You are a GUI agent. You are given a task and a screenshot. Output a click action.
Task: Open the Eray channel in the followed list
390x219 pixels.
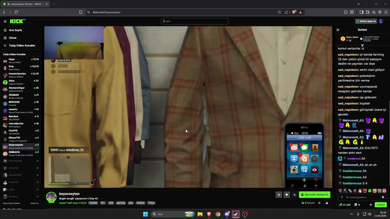pos(21,68)
